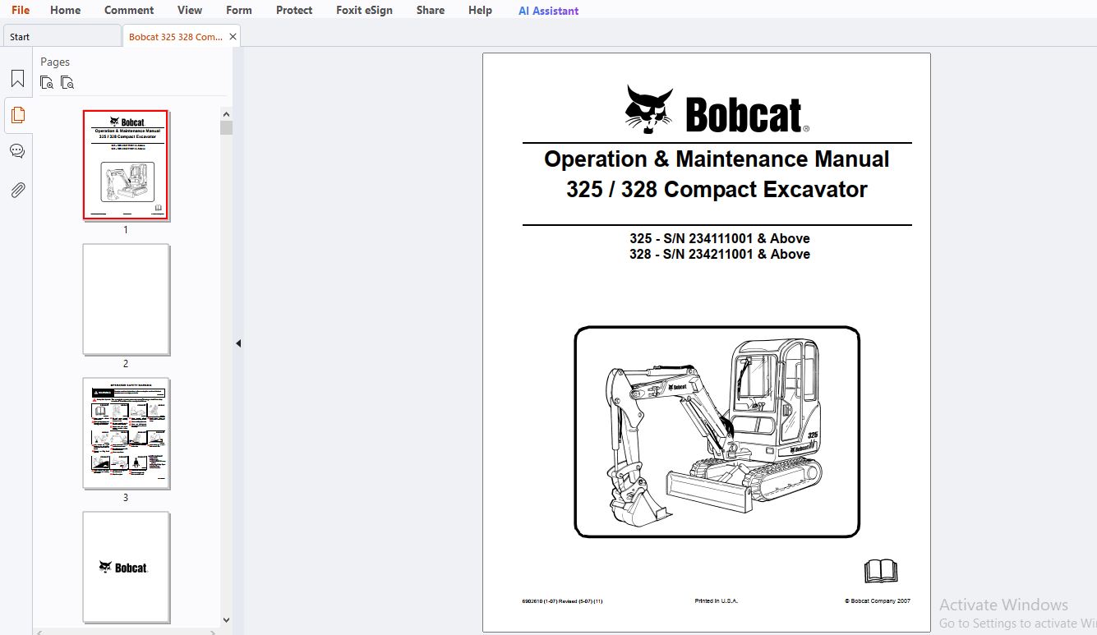Image resolution: width=1097 pixels, height=635 pixels.
Task: Collapse the navigation panel arrow
Action: pyautogui.click(x=238, y=343)
